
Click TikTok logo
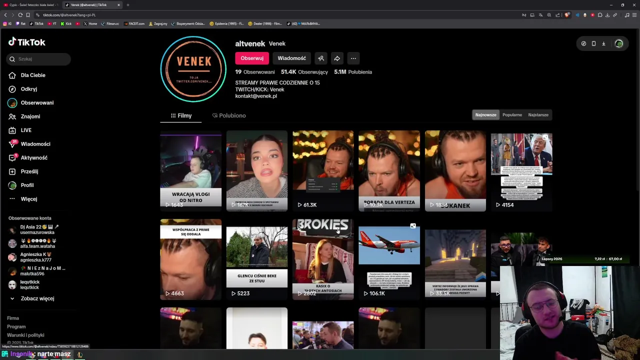point(26,42)
